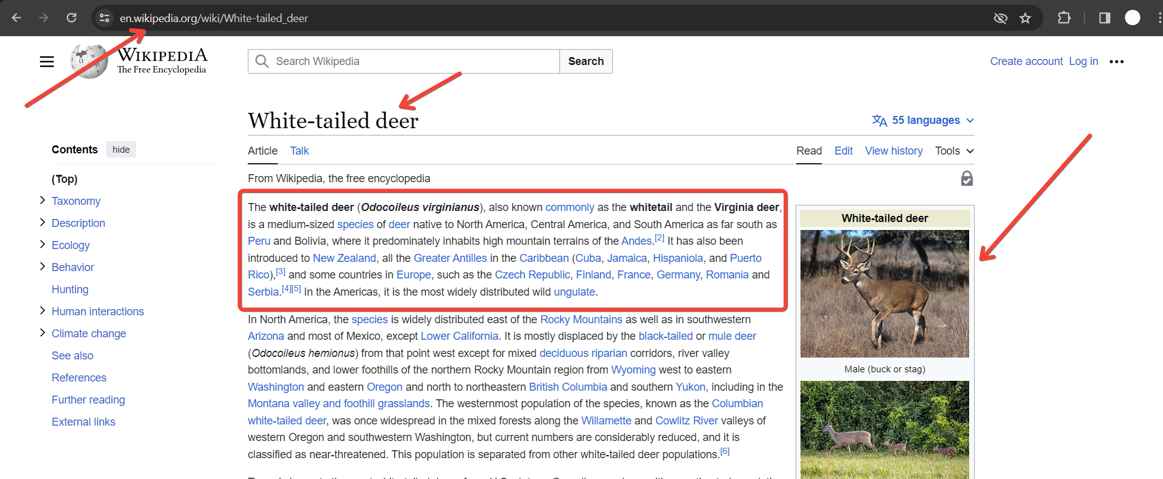Open the Rocky Mountains link

click(x=581, y=320)
